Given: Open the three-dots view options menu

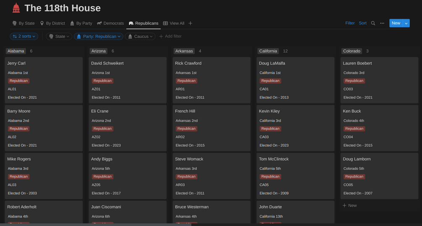Looking at the screenshot, I should [x=382, y=23].
